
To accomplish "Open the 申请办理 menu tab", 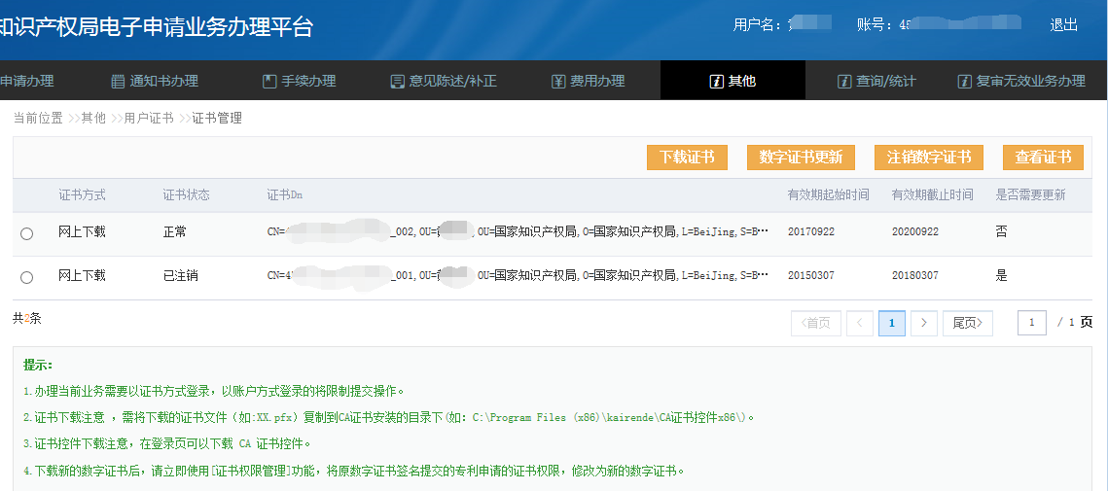I will (x=27, y=81).
